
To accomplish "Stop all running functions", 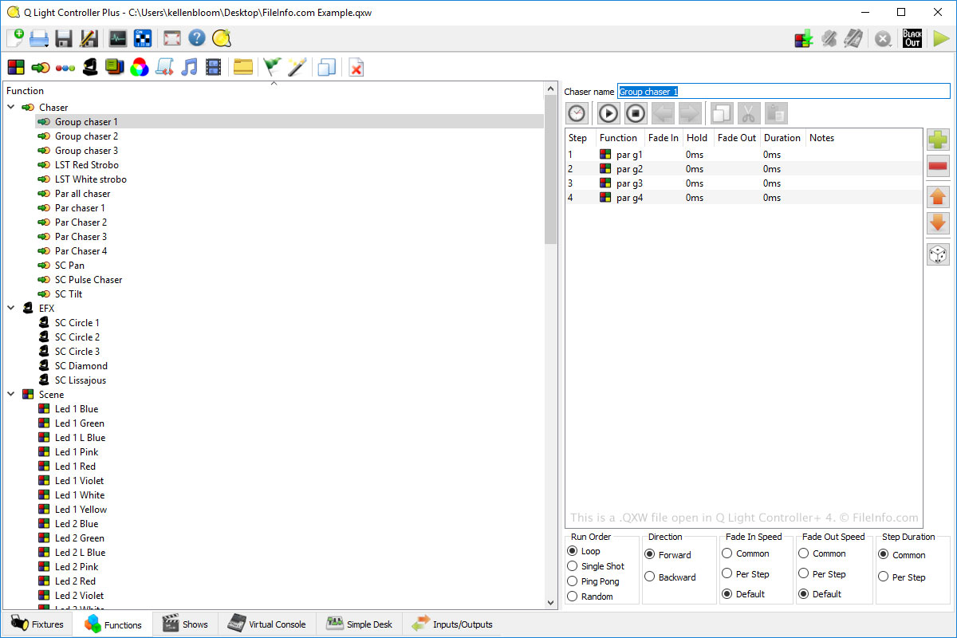I will (x=882, y=38).
